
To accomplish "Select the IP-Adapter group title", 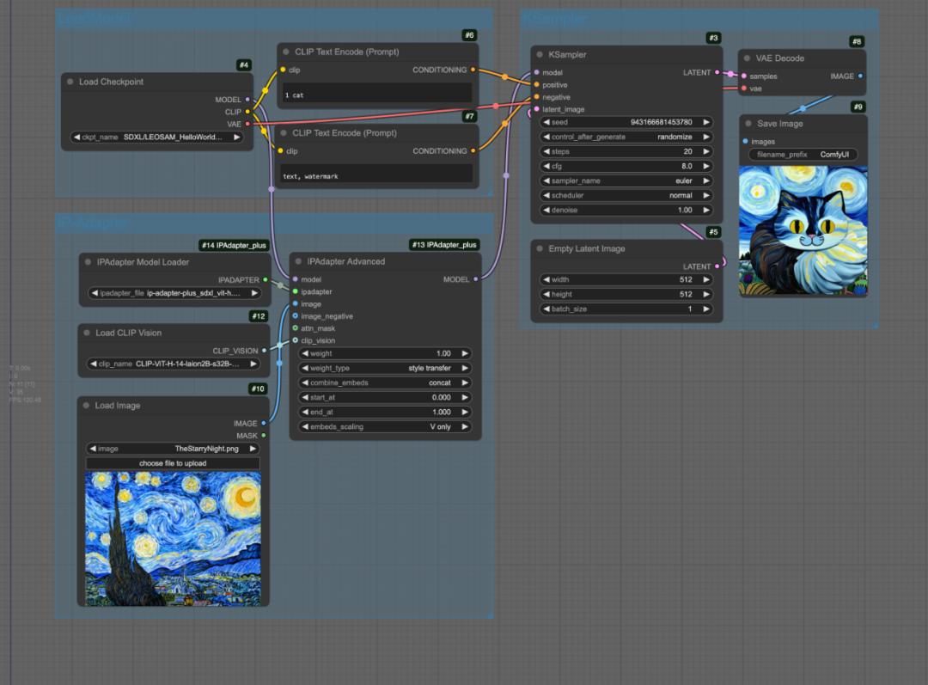I will 92,223.
